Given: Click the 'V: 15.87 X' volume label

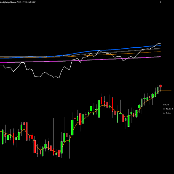Looking at the screenshot, I should click(x=168, y=109).
